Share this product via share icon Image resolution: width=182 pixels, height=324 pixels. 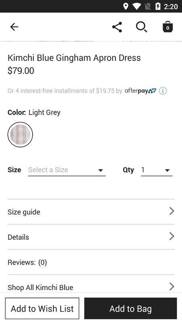pos(117,27)
